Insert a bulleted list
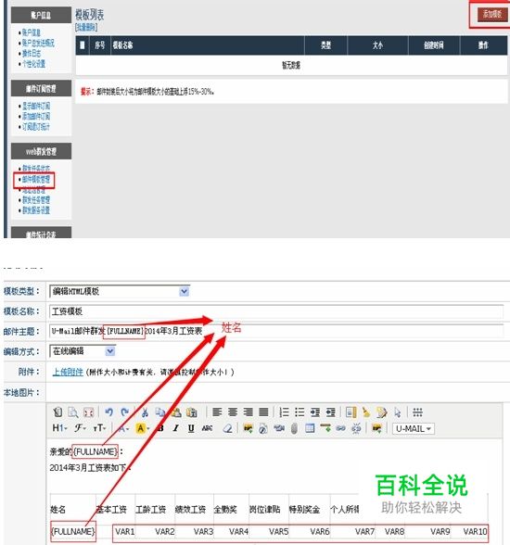 300,412
